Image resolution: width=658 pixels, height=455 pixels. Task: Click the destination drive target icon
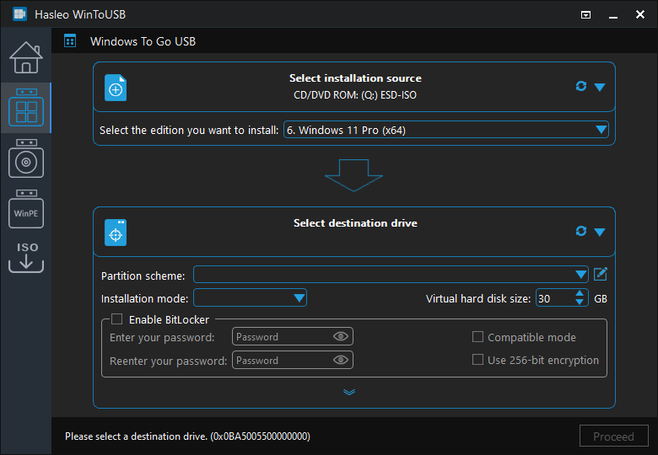point(116,233)
